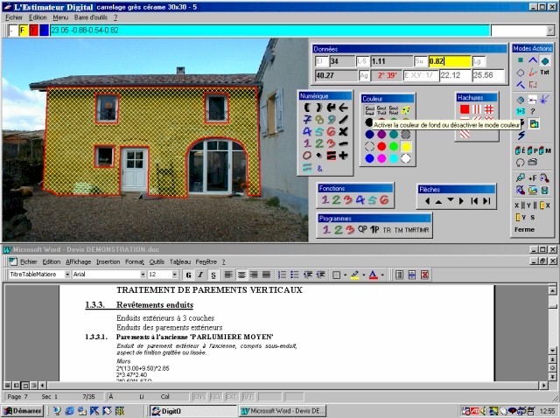Image resolution: width=560 pixels, height=418 pixels.
Task: Select the filled hexagon surface mode
Action: [544, 61]
